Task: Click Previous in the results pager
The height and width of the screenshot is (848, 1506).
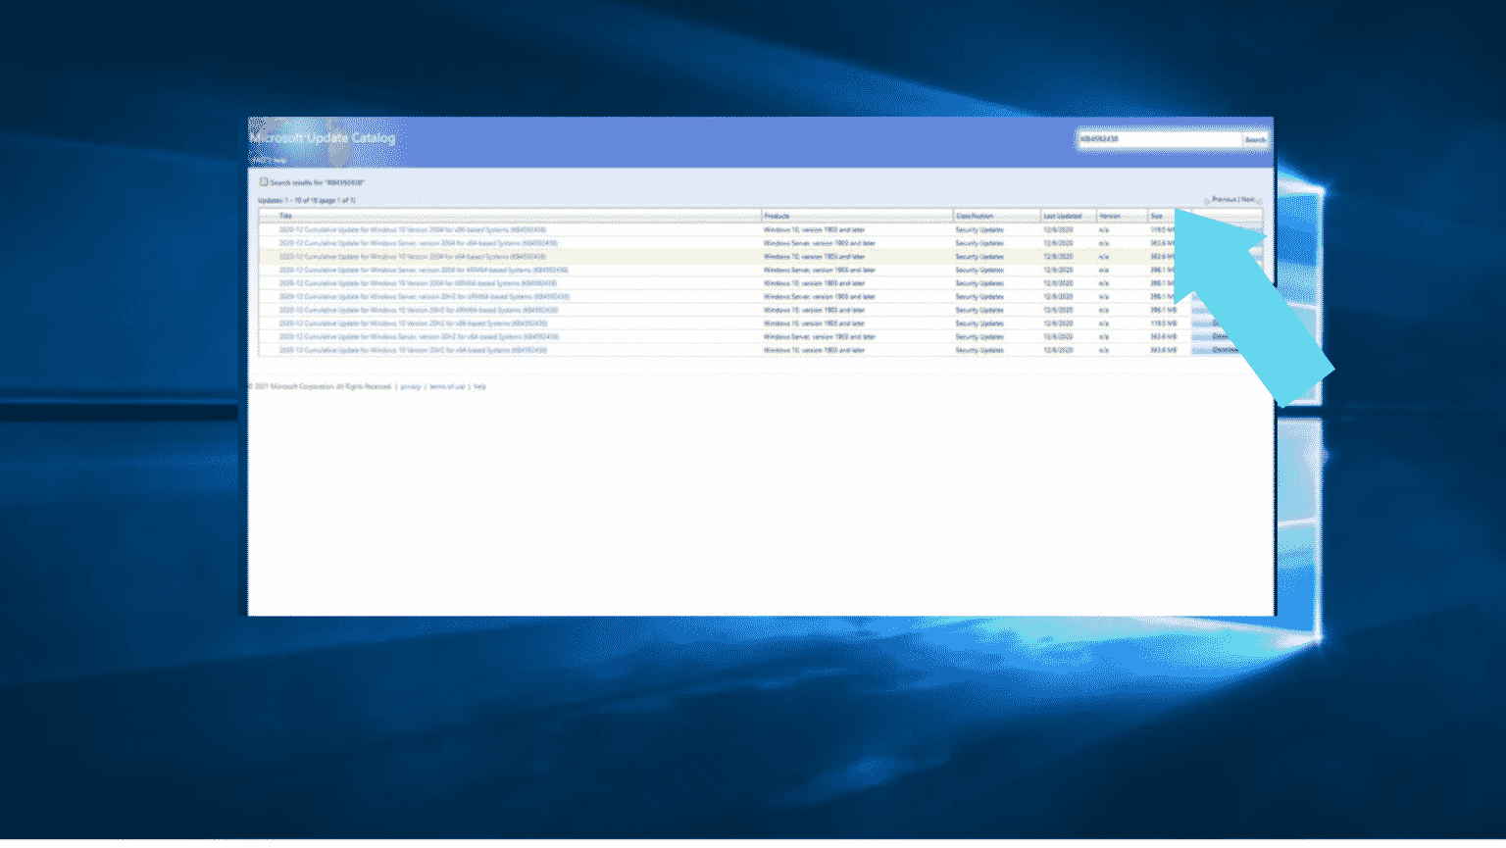Action: click(1224, 200)
